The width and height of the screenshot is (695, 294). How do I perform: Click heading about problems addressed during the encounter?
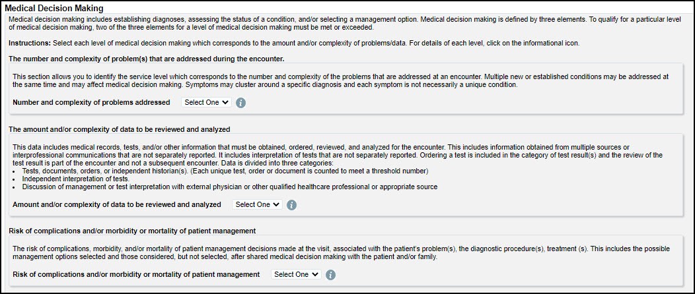[146, 59]
